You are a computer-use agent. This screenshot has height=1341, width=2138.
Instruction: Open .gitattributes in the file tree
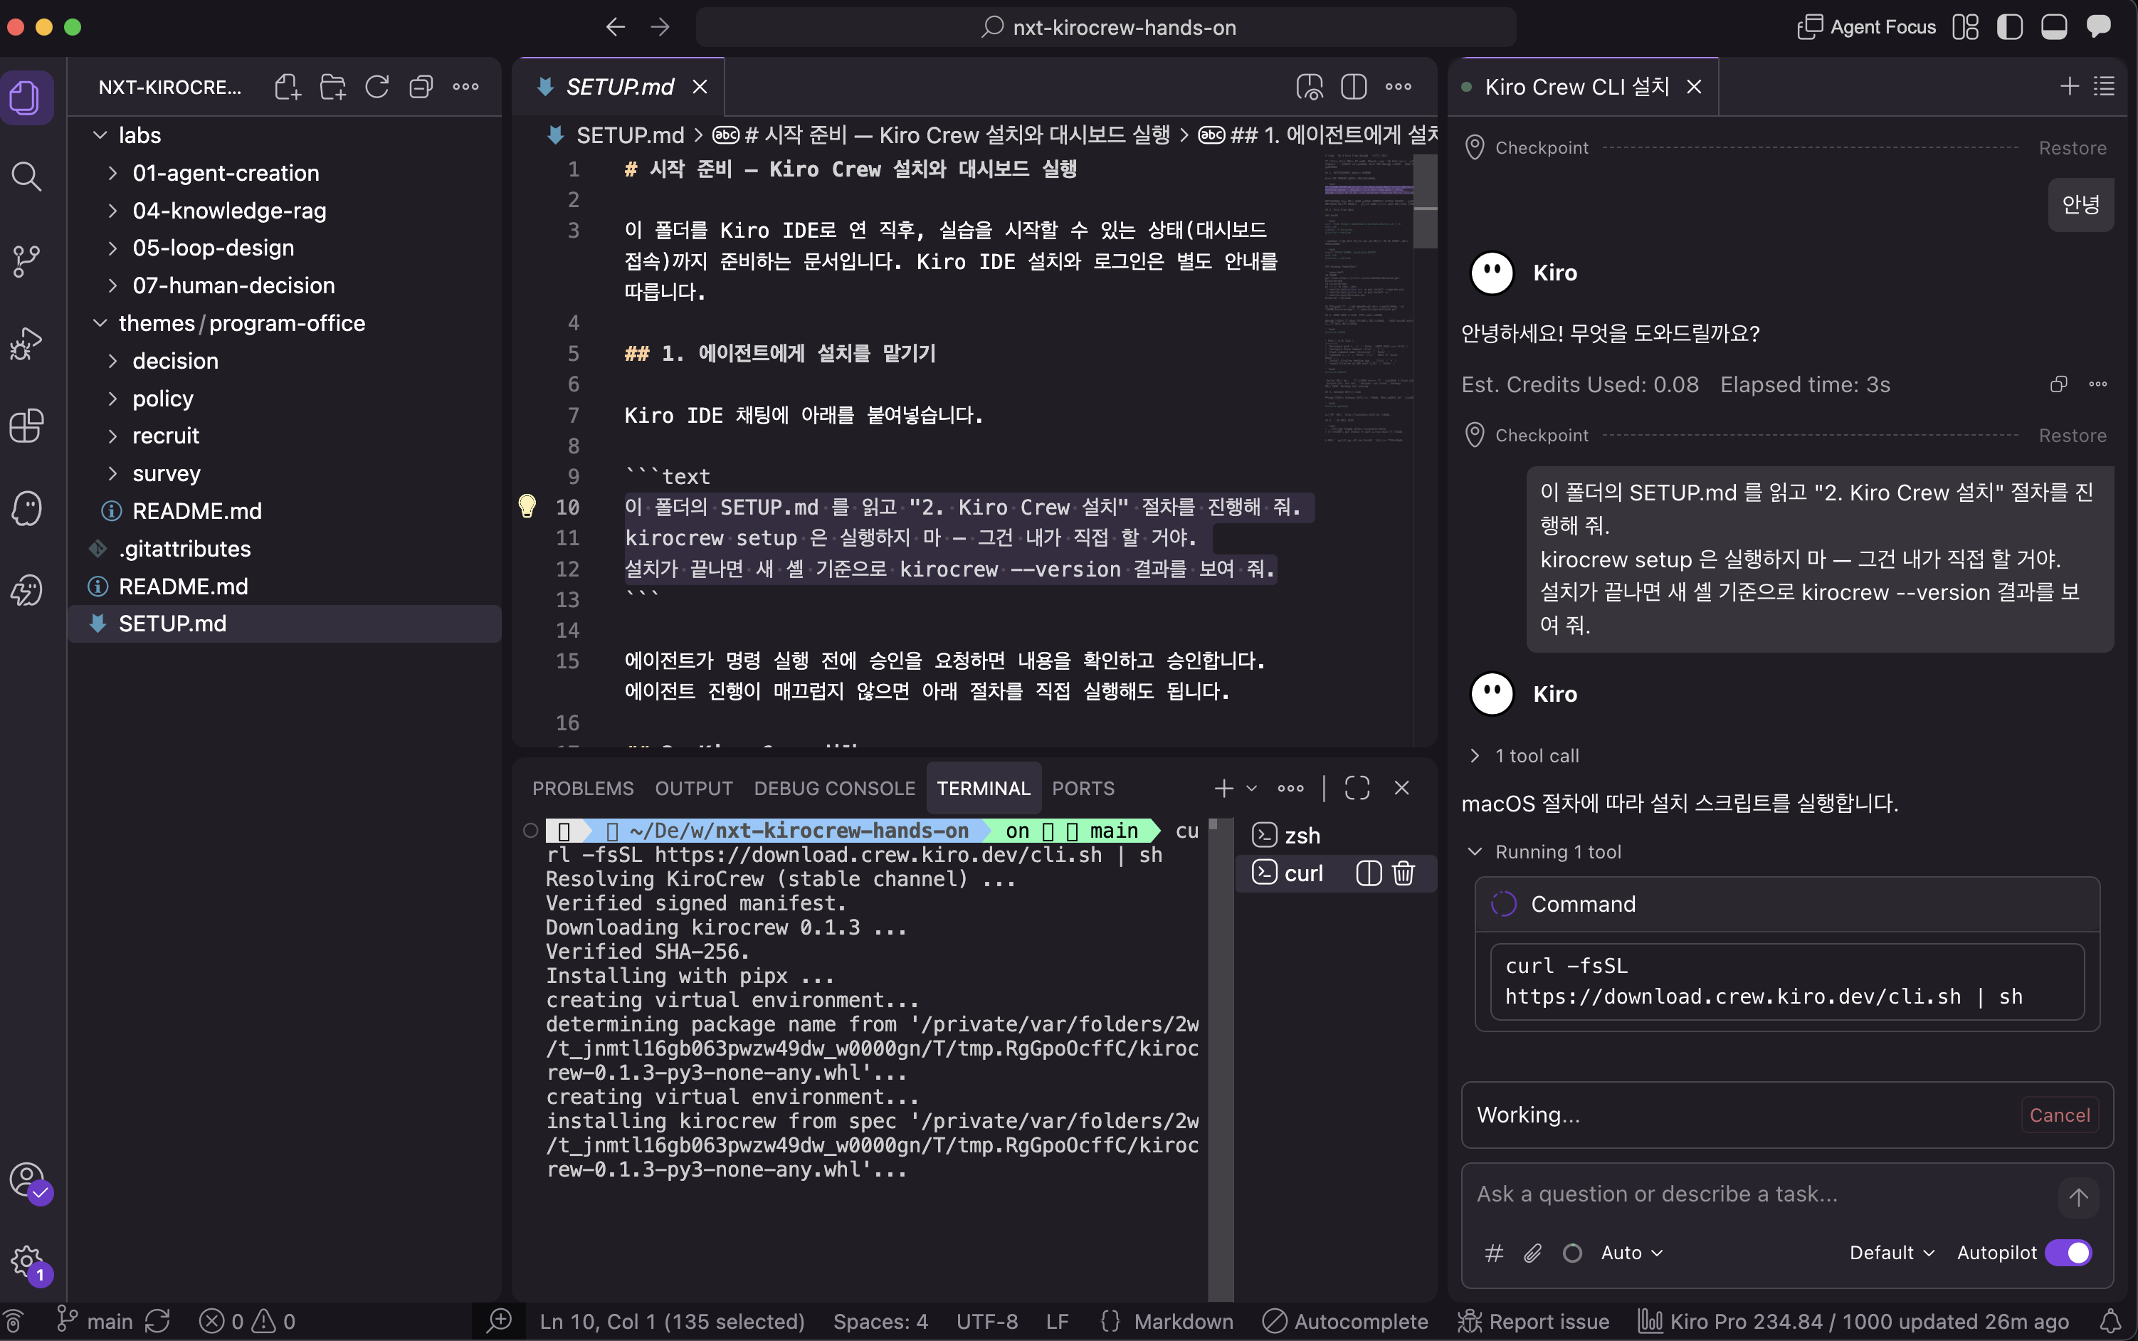[285, 549]
